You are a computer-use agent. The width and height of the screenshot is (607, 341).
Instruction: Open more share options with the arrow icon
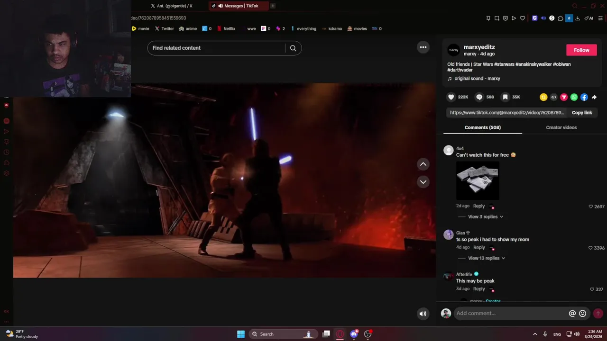coord(594,97)
